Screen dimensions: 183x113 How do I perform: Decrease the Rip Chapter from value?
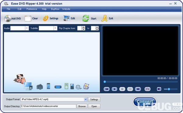click(x=84, y=29)
